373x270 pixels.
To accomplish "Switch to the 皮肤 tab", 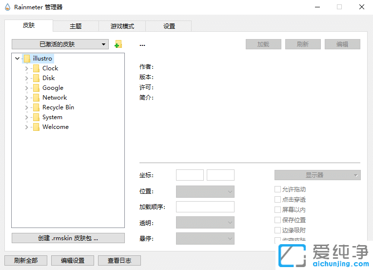I will (x=29, y=25).
